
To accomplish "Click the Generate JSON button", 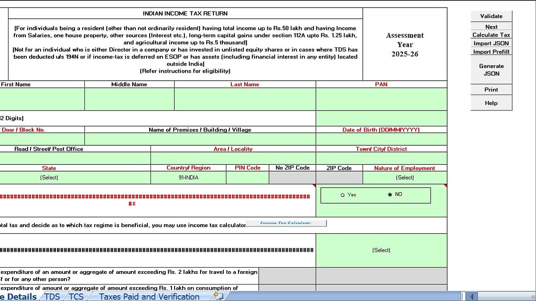I will pyautogui.click(x=491, y=70).
